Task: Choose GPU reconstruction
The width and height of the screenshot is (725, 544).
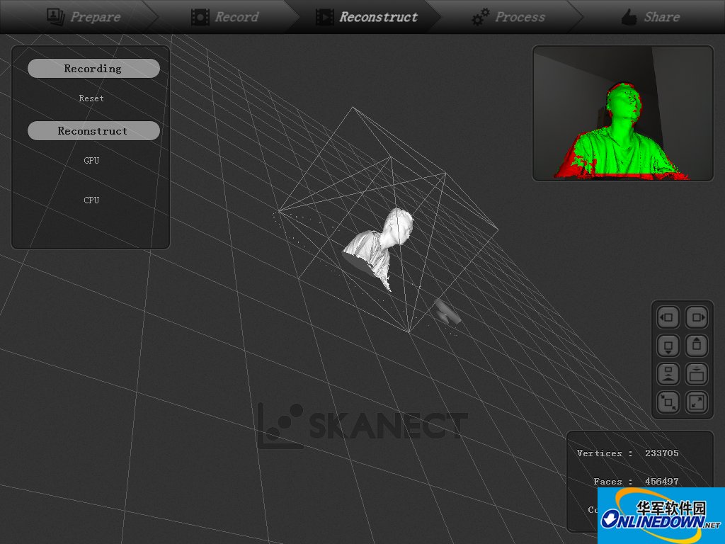Action: click(x=91, y=161)
